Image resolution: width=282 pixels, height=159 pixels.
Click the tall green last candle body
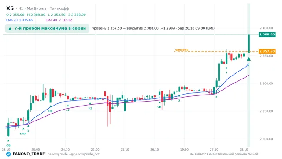point(249,44)
